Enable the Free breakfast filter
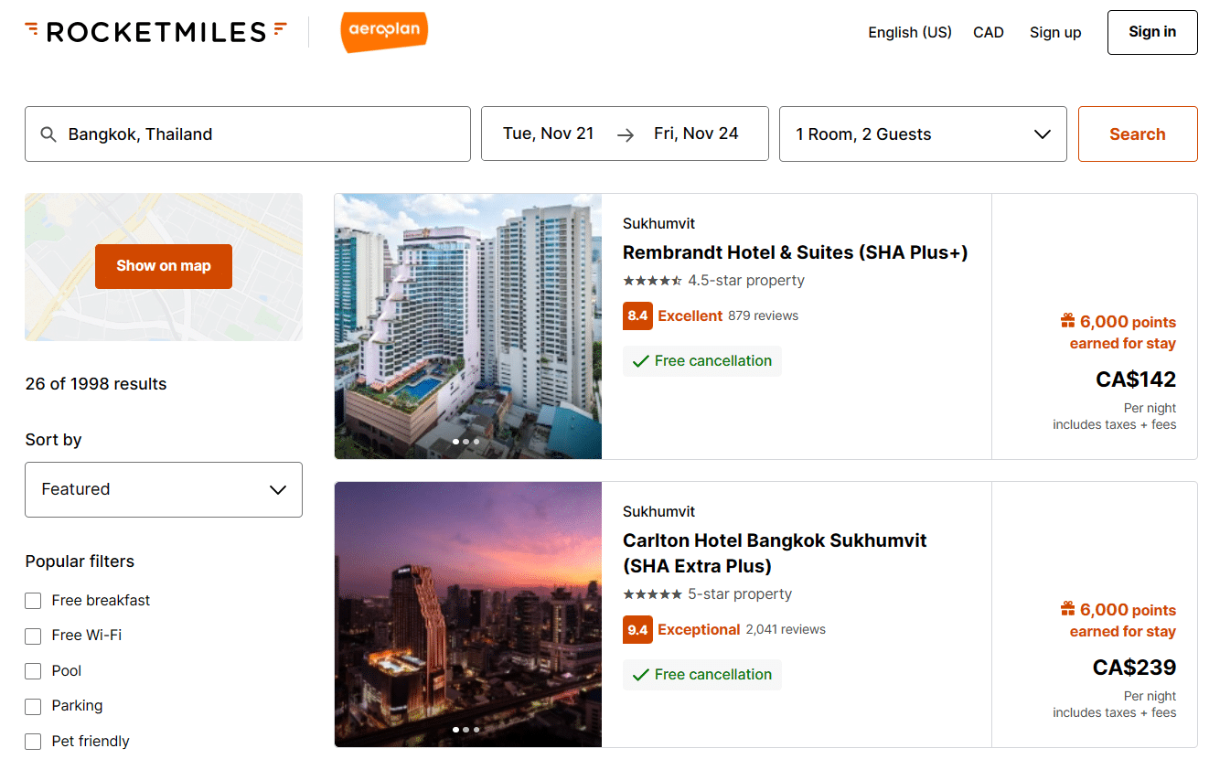Viewport: 1209px width, 759px height. coord(34,601)
